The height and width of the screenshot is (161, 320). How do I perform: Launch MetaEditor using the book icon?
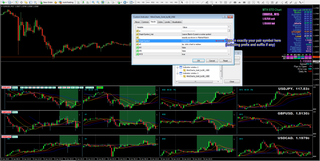[56, 2]
